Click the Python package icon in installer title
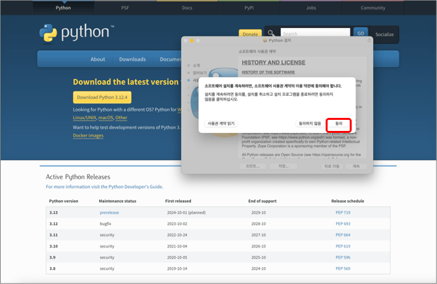Screen dimensions: 437x284 [x=265, y=40]
